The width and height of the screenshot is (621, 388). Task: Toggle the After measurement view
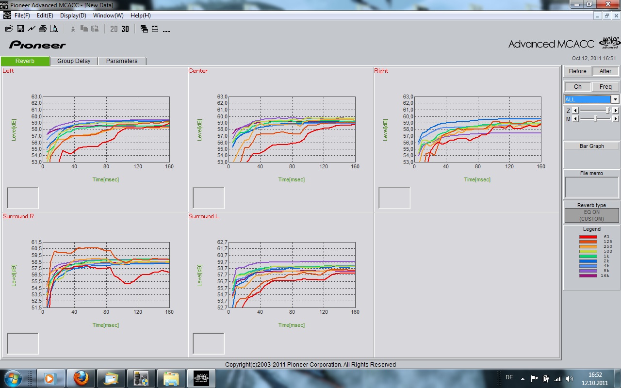pos(605,71)
